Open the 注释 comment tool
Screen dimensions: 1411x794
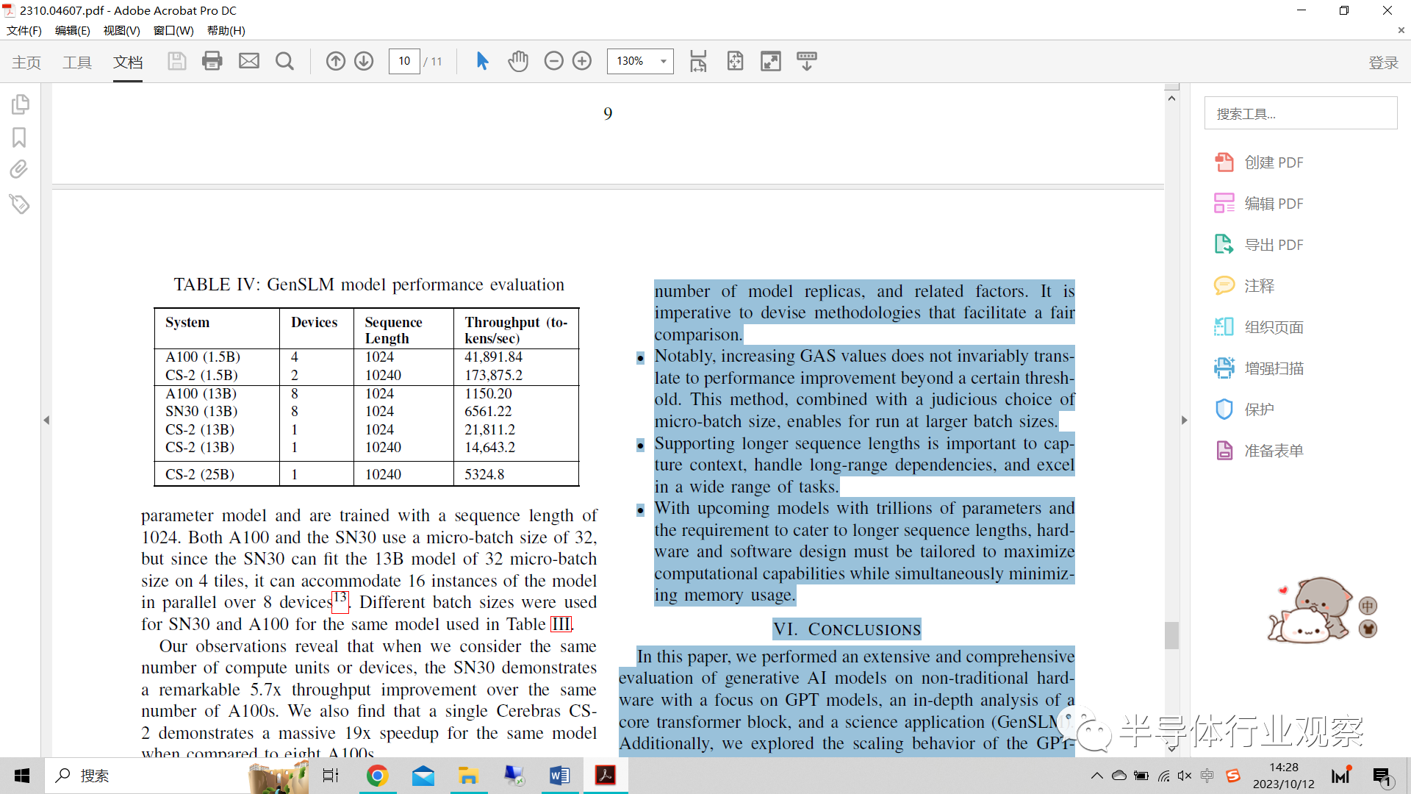pos(1245,286)
